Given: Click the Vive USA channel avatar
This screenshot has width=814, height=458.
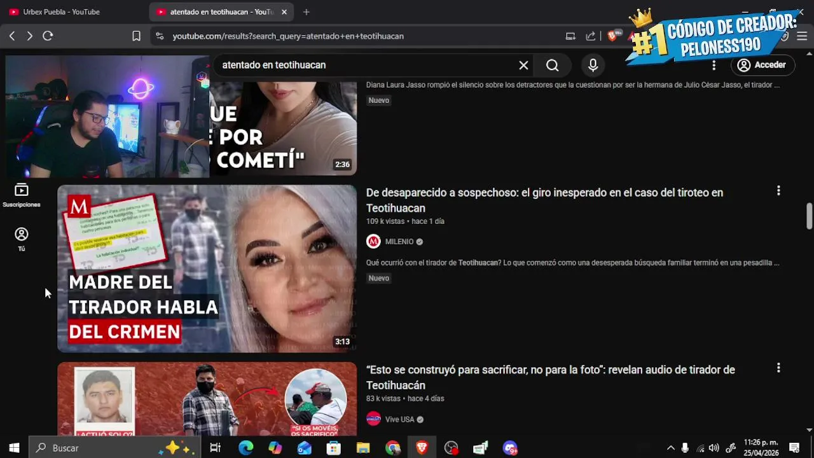Looking at the screenshot, I should [373, 419].
